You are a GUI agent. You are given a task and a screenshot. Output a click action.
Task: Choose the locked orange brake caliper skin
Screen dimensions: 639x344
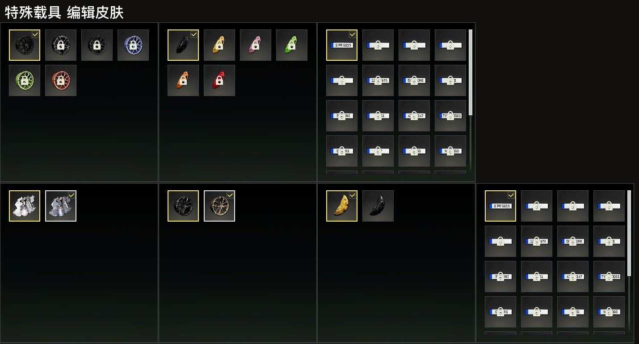point(183,80)
